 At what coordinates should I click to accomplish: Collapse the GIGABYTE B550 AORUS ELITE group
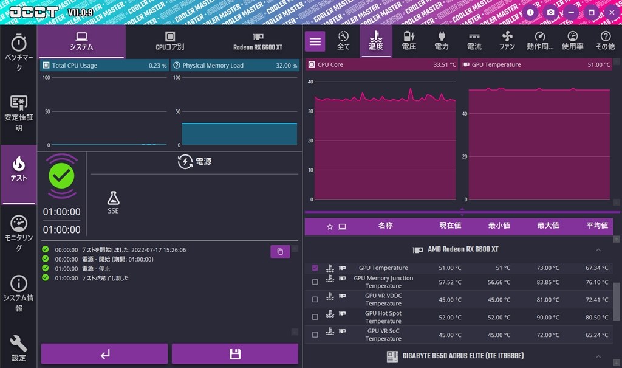click(598, 356)
